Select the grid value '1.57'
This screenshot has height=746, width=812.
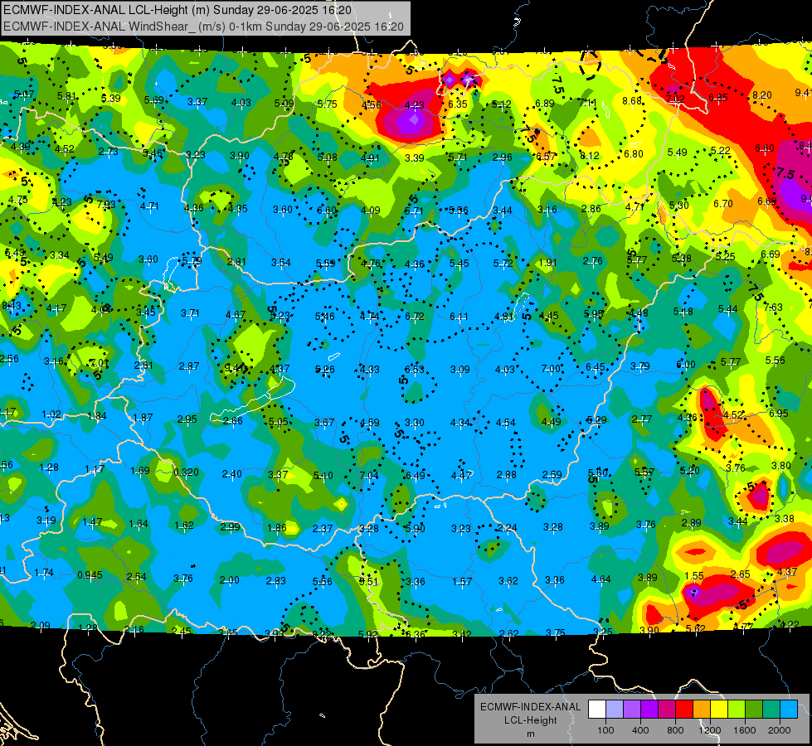pos(462,582)
